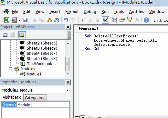Select Sheet3 (Sheet9) in the project tree
This screenshot has height=118, width=168.
(x=42, y=48)
